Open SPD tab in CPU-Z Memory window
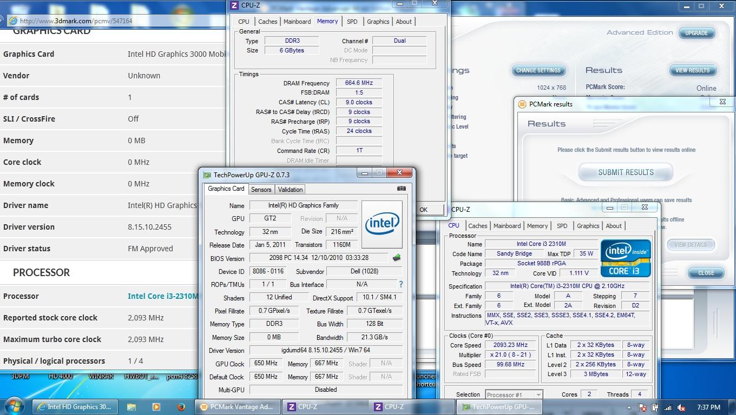736x415 pixels. (x=352, y=22)
